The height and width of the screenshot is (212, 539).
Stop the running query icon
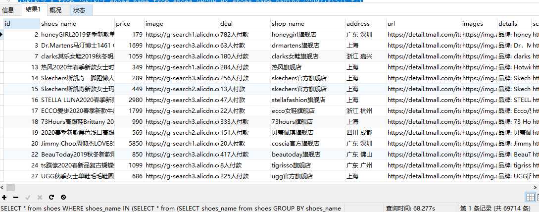click(x=63, y=197)
